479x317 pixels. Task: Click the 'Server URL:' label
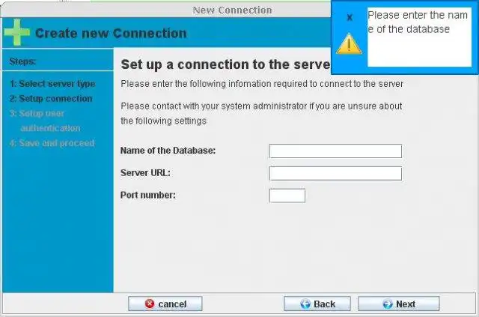[x=145, y=173]
